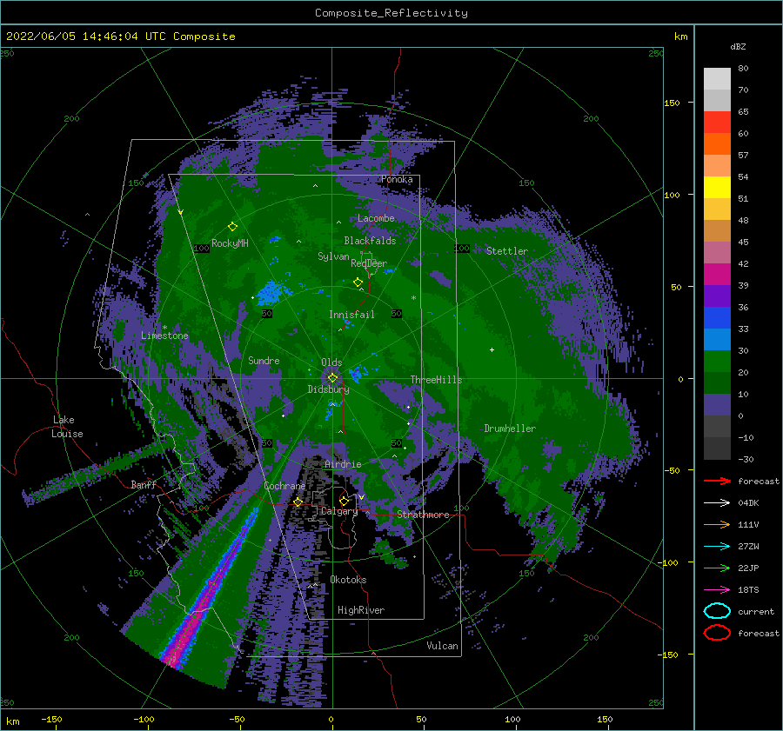
Task: Click the Stettler city label
Action: coord(507,251)
